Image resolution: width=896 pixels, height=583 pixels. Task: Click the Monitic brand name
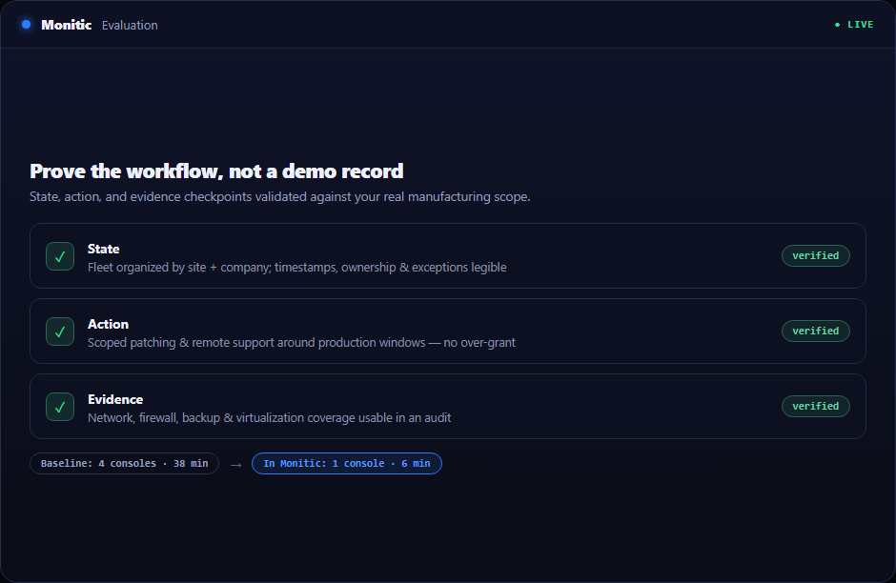(67, 25)
